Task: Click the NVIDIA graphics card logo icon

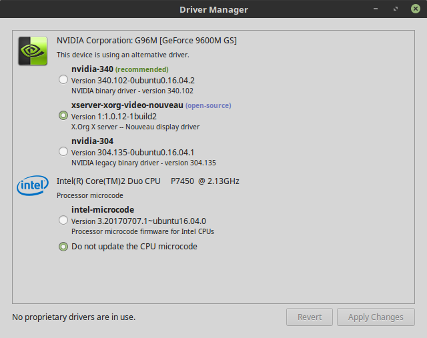Action: coord(32,51)
